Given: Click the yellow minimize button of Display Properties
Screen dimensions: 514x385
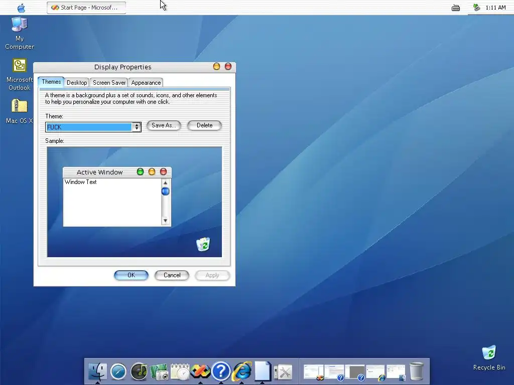Looking at the screenshot, I should click(216, 67).
